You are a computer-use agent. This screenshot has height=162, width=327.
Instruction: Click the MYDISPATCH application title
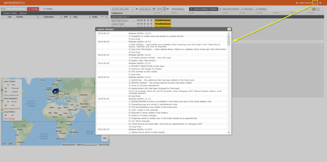tap(14, 3)
